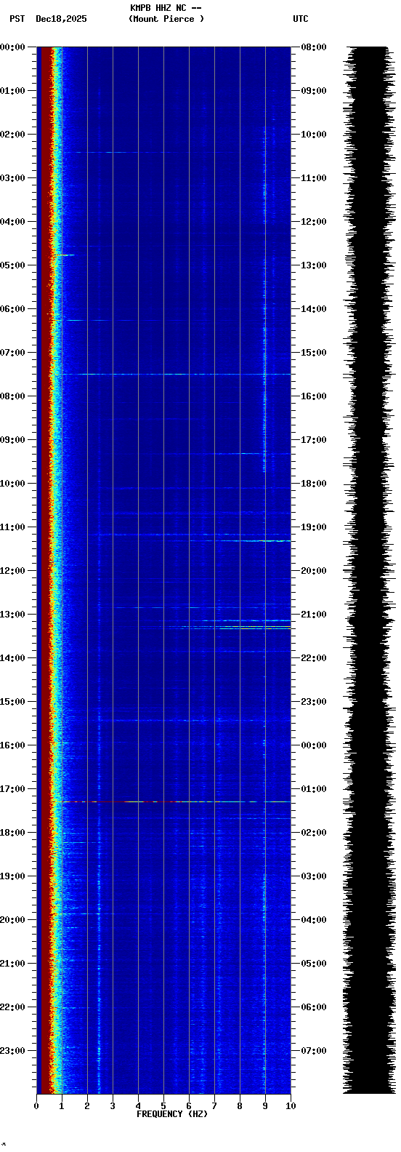Click the PST time label '18:00'

(12, 833)
